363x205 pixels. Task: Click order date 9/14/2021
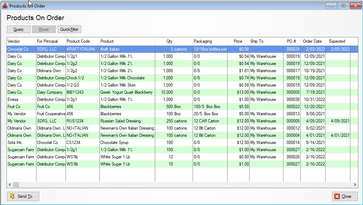313,143
